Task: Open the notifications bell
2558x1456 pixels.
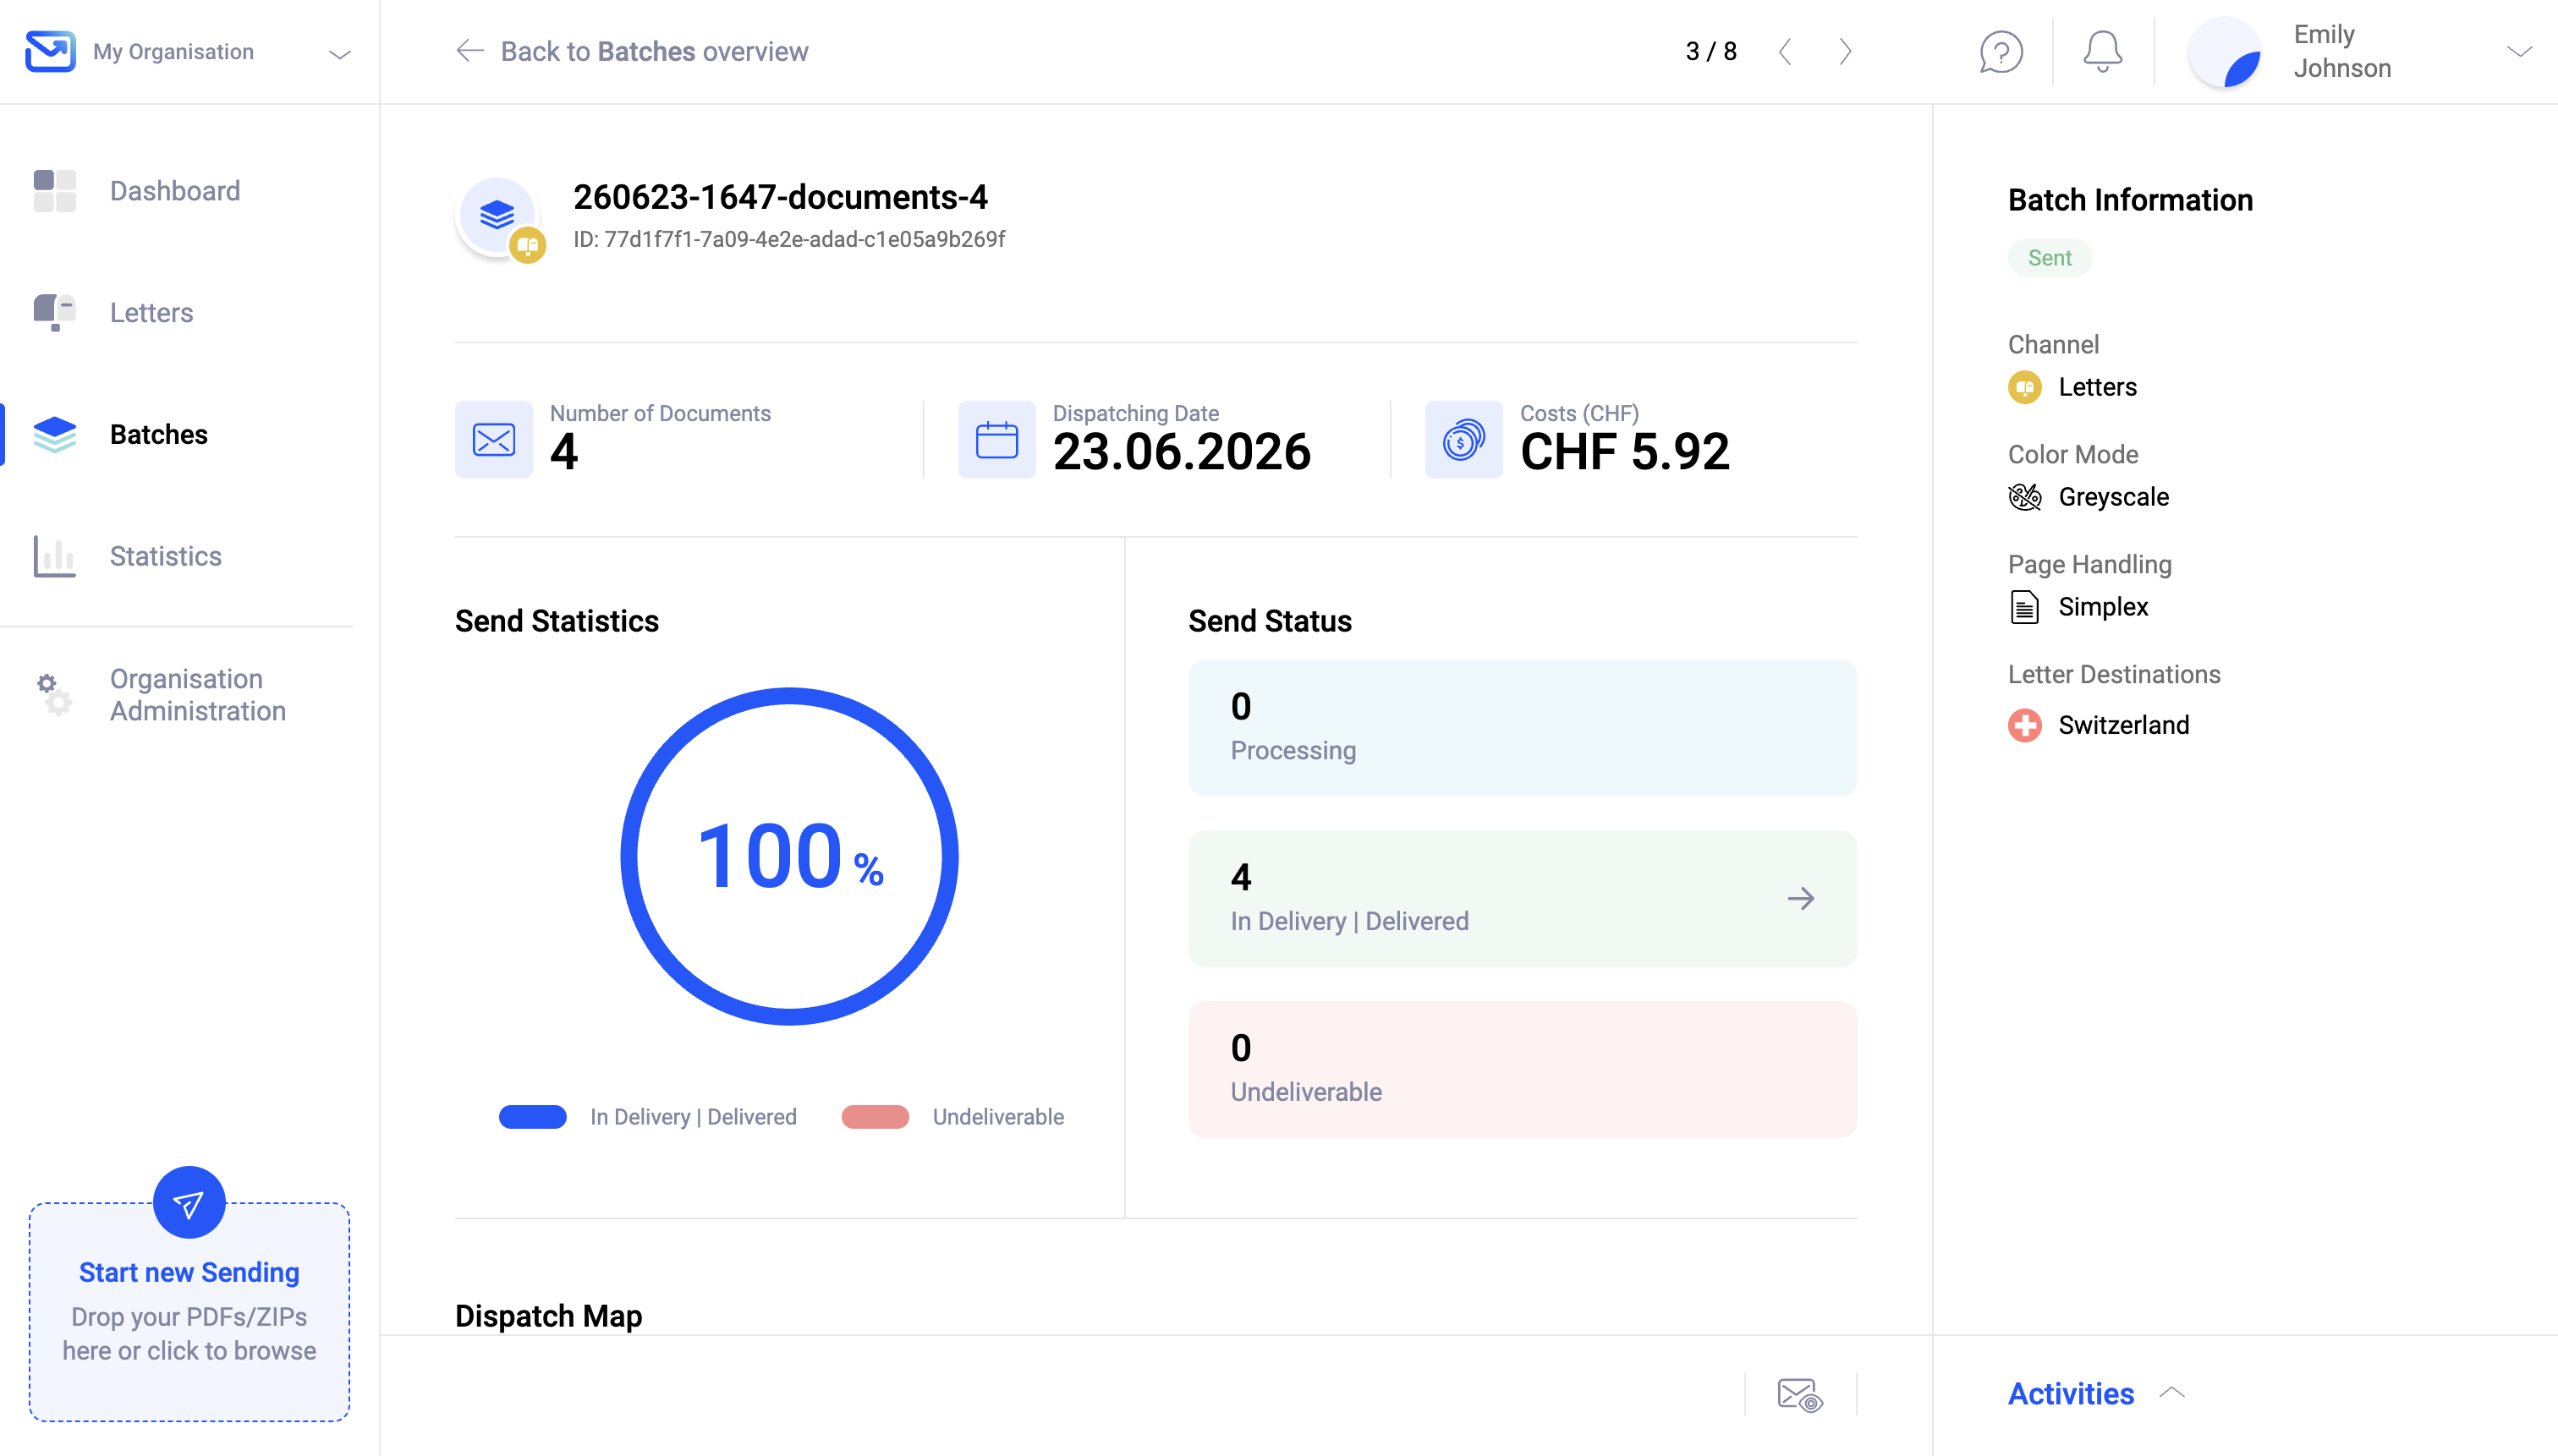Action: click(2102, 52)
